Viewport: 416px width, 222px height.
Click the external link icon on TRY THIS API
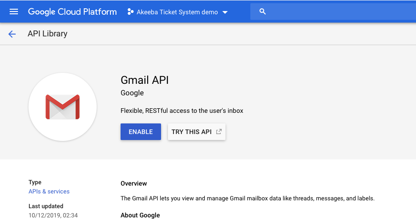pyautogui.click(x=219, y=132)
